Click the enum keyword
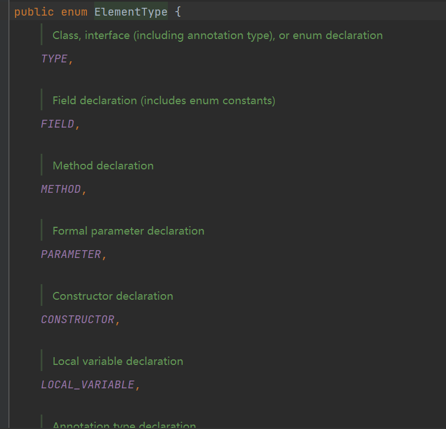This screenshot has height=429, width=446. click(x=74, y=12)
